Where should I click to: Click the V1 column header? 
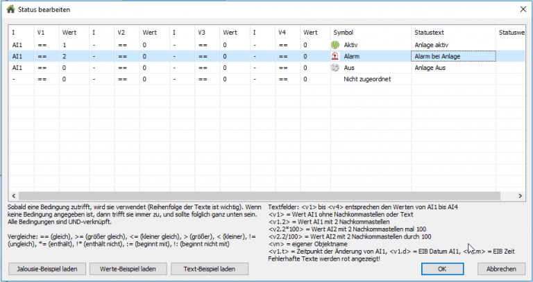tap(41, 32)
